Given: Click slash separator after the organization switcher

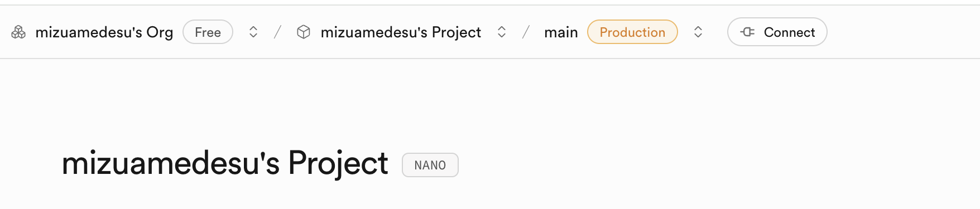Looking at the screenshot, I should pyautogui.click(x=277, y=32).
